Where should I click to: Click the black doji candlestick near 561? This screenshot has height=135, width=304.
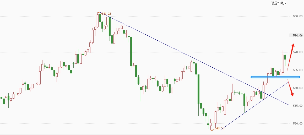35,83
